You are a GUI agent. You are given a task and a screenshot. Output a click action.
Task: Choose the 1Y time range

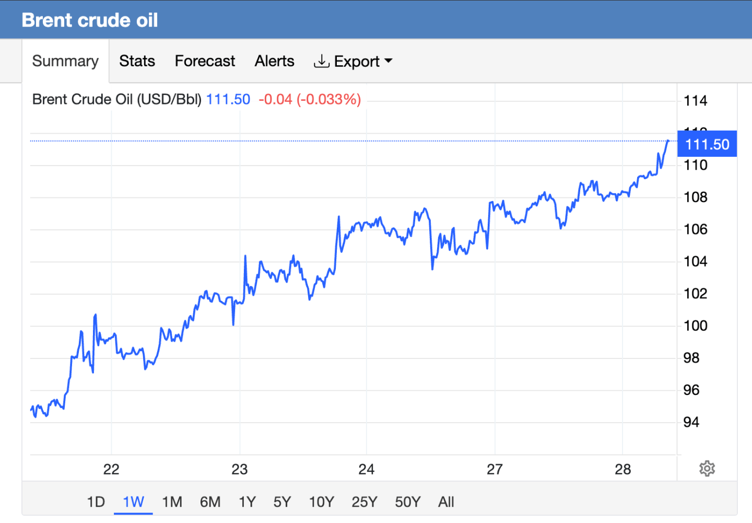247,502
